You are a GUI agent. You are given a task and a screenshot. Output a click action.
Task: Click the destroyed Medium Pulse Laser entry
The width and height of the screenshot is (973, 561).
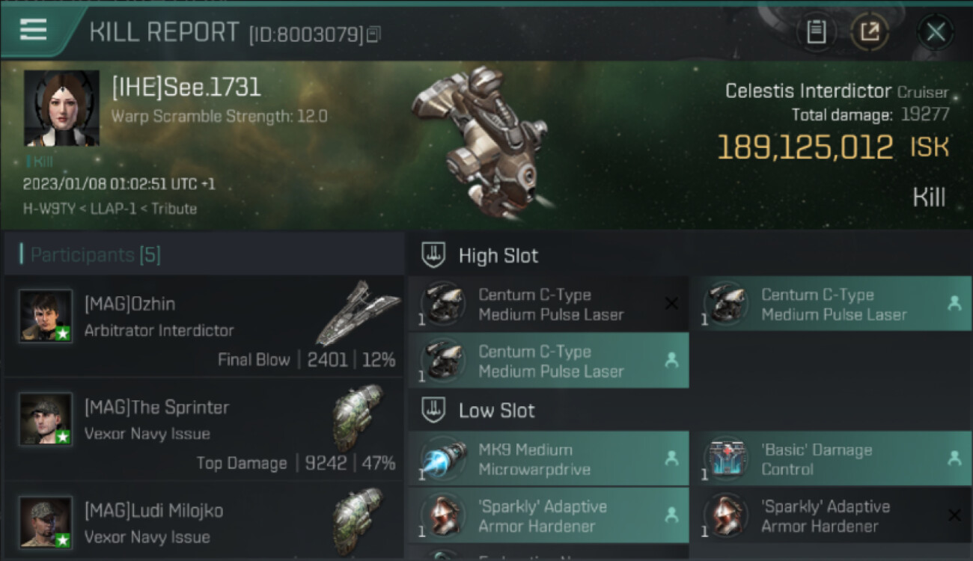(549, 304)
